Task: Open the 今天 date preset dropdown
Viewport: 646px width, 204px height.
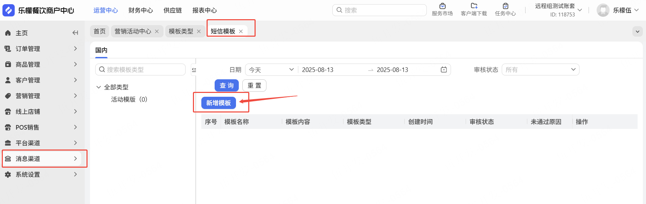Action: coord(271,70)
